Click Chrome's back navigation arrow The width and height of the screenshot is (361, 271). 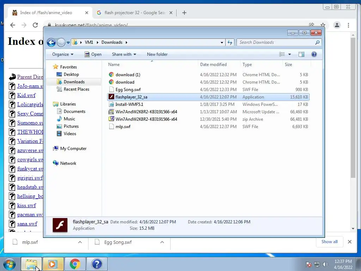(x=13, y=25)
